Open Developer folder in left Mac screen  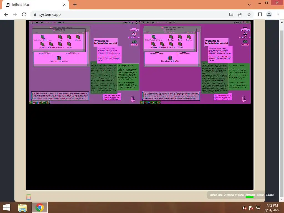point(60,38)
